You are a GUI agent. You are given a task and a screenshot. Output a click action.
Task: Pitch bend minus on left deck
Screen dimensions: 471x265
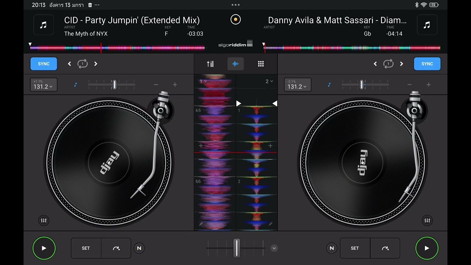coord(156,85)
